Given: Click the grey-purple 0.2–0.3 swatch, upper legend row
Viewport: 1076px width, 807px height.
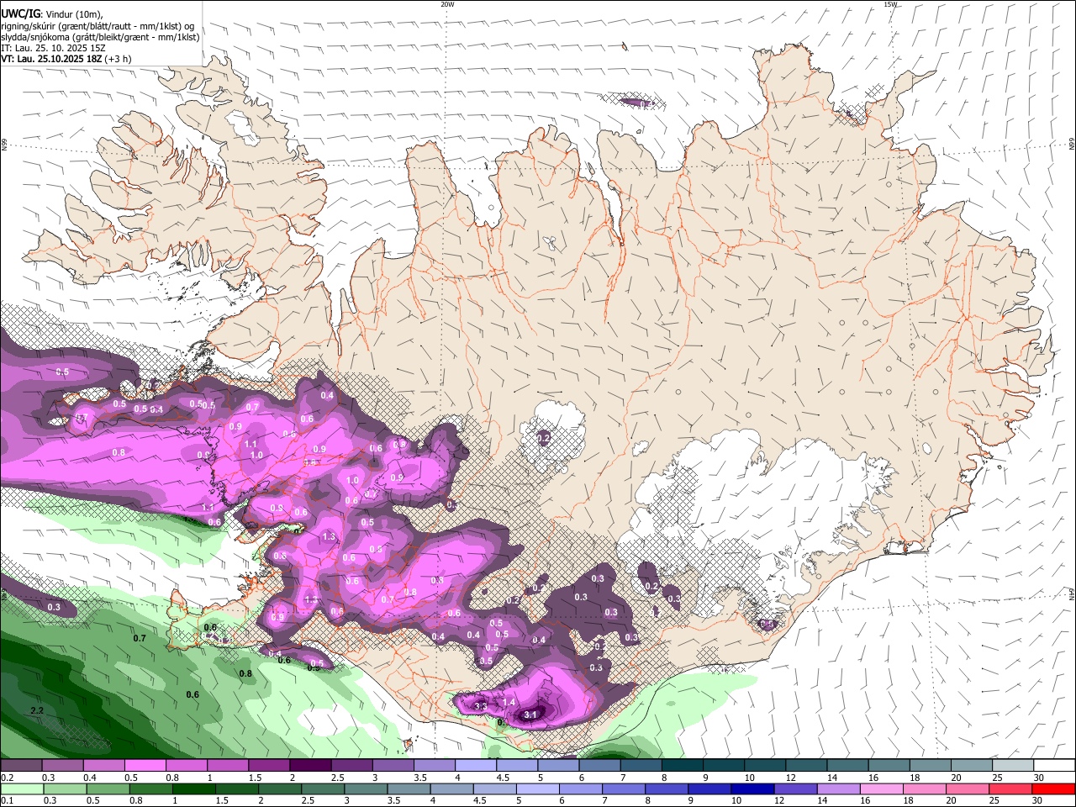Looking at the screenshot, I should (x=21, y=765).
